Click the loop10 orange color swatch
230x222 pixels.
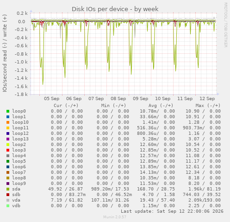(x=8, y=122)
